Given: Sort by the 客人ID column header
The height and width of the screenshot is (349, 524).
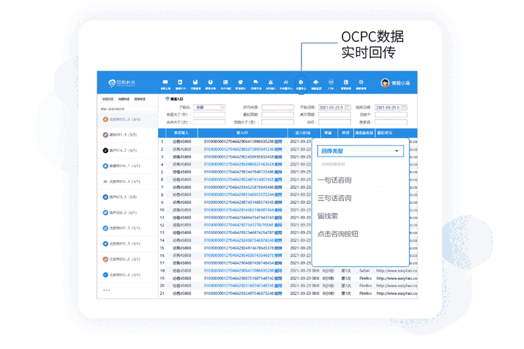Looking at the screenshot, I should pyautogui.click(x=242, y=133).
